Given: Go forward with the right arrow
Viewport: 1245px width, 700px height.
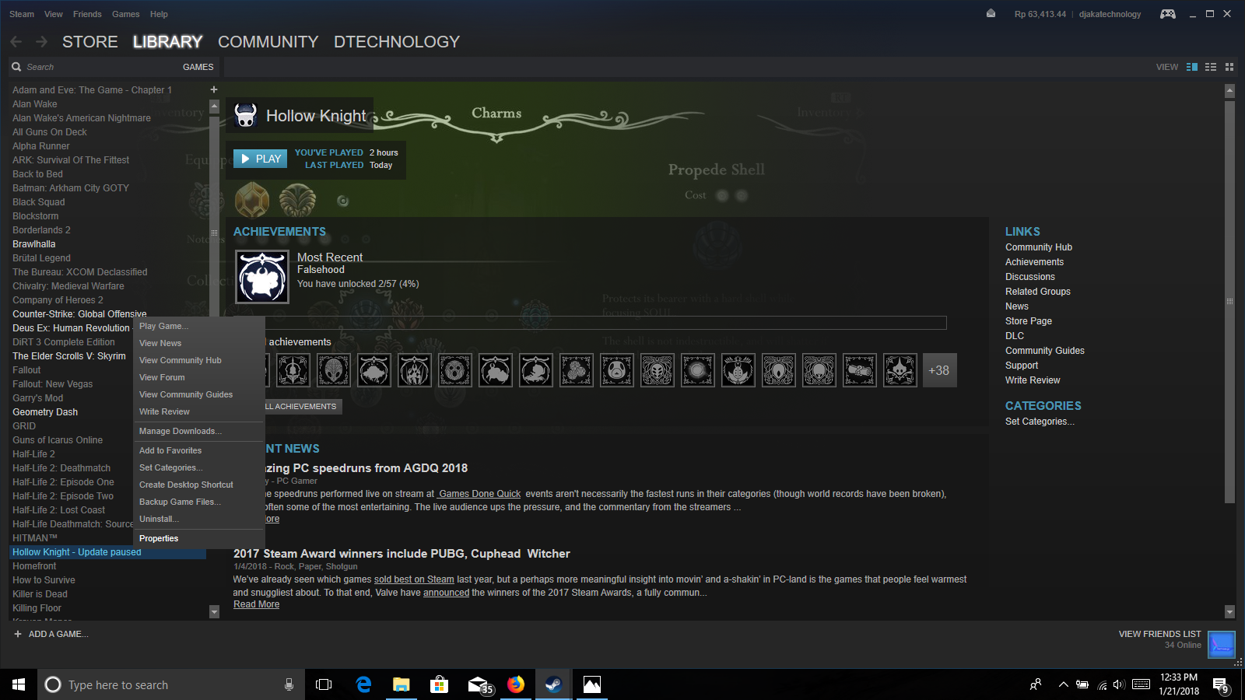Looking at the screenshot, I should (x=41, y=41).
